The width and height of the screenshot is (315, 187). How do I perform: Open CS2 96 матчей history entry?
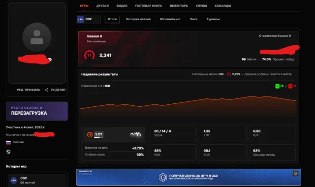pyautogui.click(x=37, y=180)
